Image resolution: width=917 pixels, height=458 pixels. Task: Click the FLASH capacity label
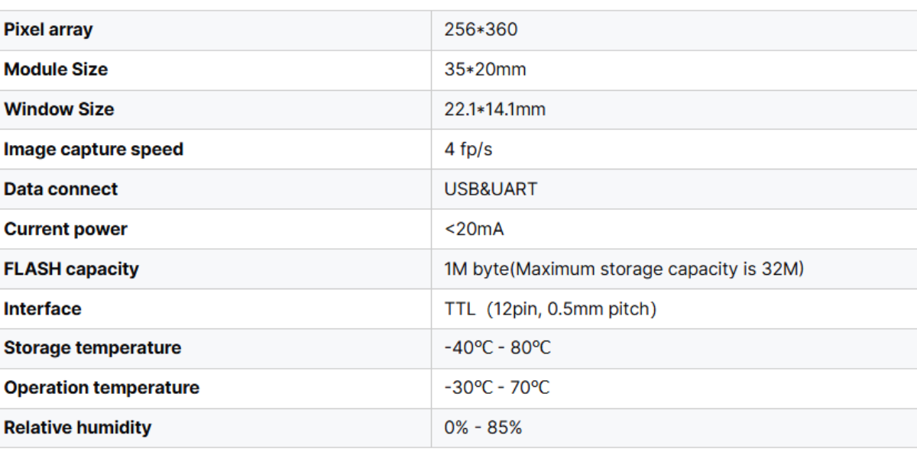[x=72, y=269]
